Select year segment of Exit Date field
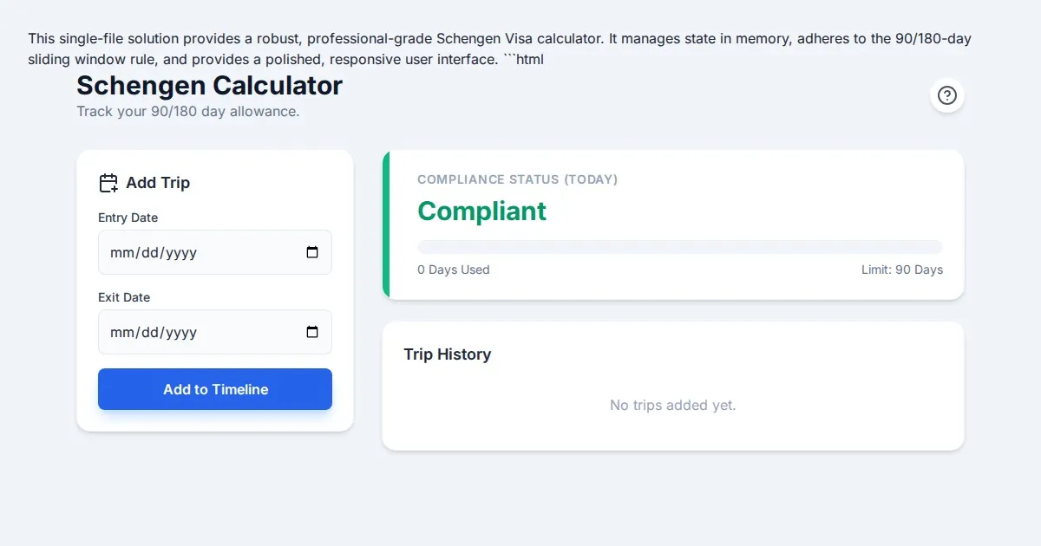1041x546 pixels. [x=180, y=333]
